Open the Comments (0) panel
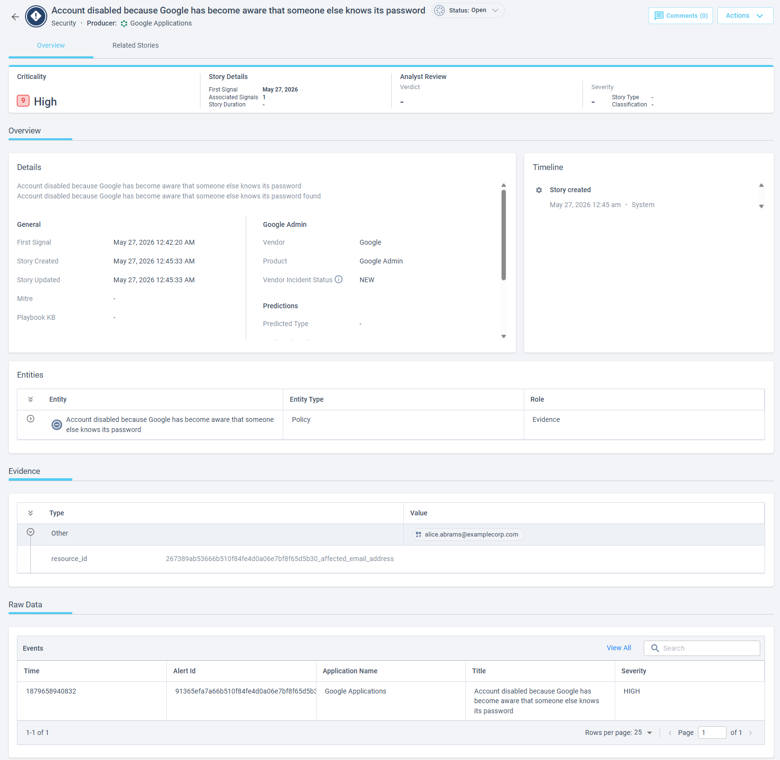The width and height of the screenshot is (780, 760). point(680,16)
